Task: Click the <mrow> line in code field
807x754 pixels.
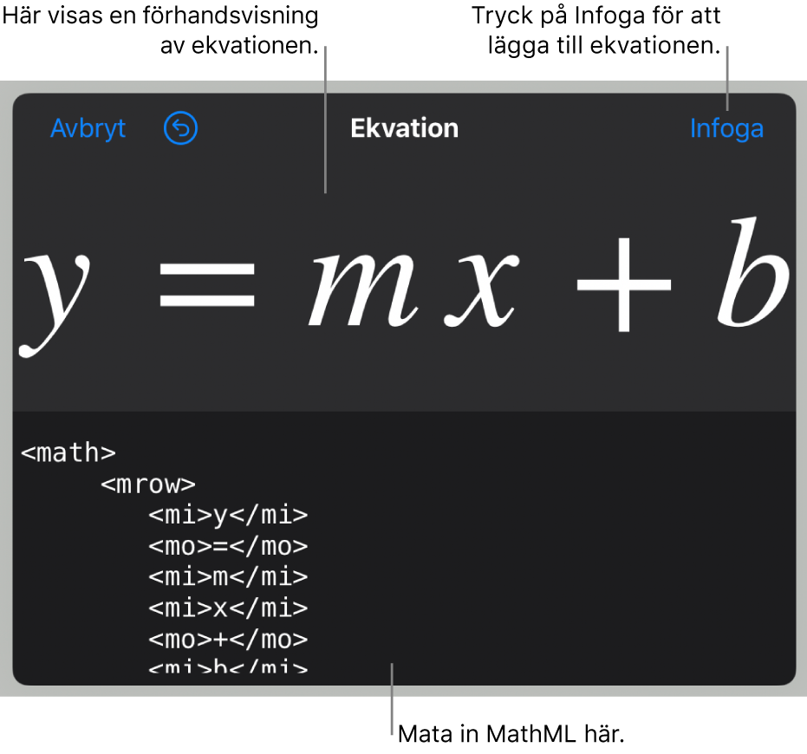Action: click(x=148, y=484)
